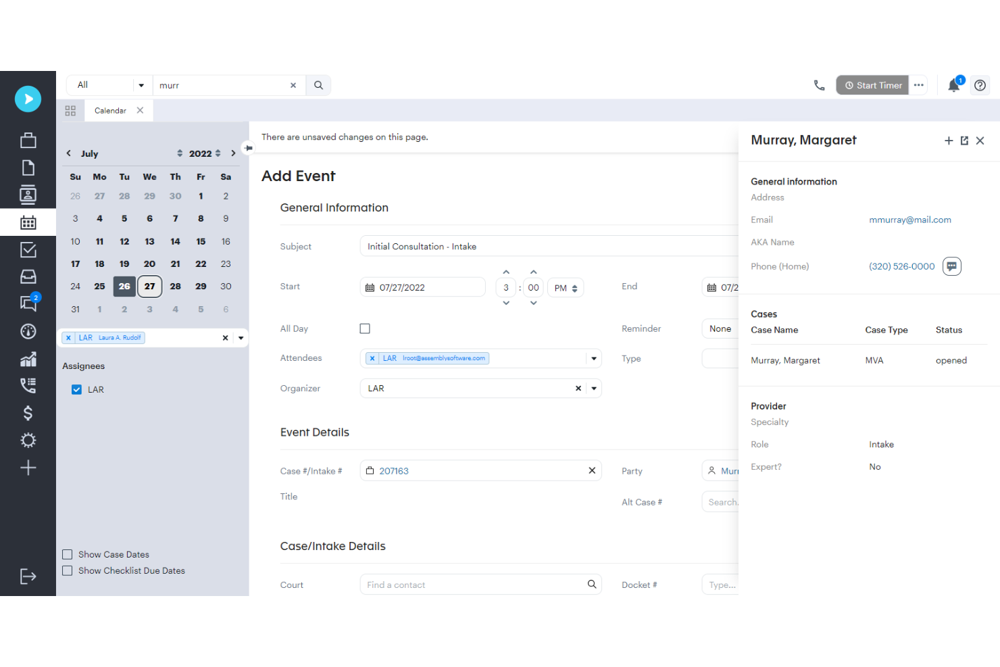The height and width of the screenshot is (667, 1000).
Task: Close the Murray, Margaret panel
Action: (x=980, y=141)
